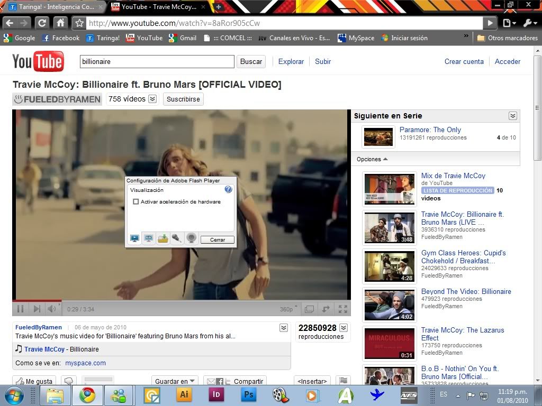This screenshot has height=406, width=542.
Task: Expand the video description arrow
Action: pyautogui.click(x=284, y=328)
